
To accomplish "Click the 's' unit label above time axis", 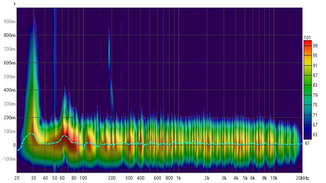I will click(14, 4).
